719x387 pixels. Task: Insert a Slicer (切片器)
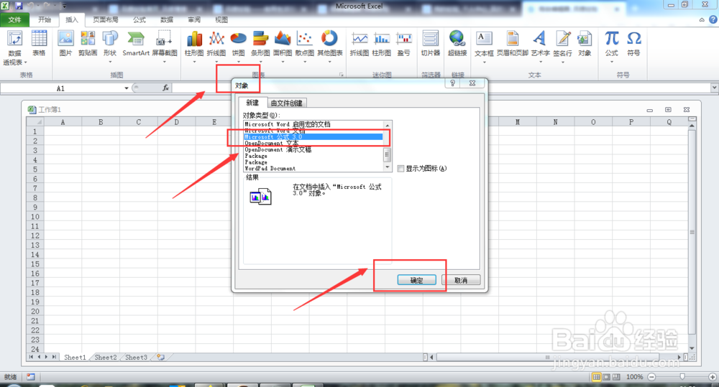(430, 43)
